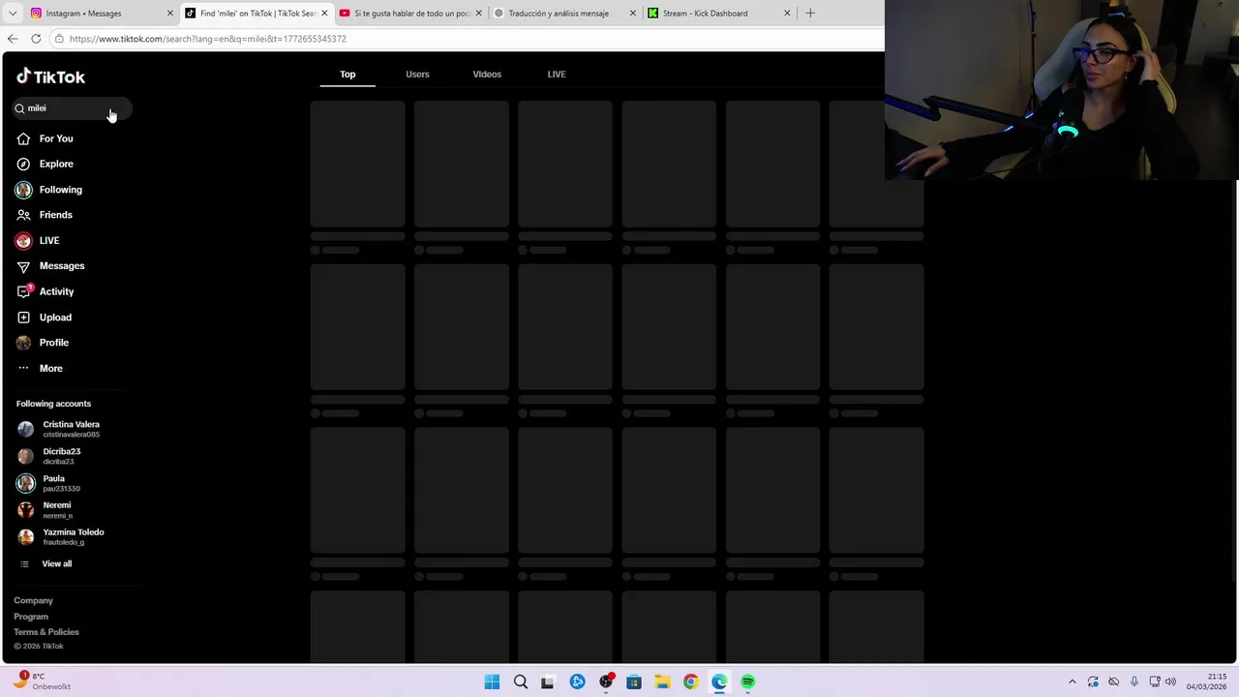The width and height of the screenshot is (1239, 697).
Task: Reload the TikTok page
Action: [36, 39]
